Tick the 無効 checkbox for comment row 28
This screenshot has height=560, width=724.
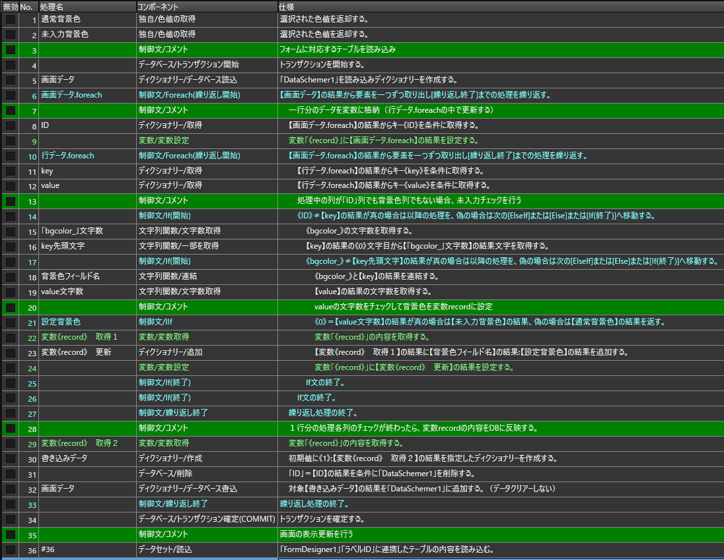click(11, 428)
